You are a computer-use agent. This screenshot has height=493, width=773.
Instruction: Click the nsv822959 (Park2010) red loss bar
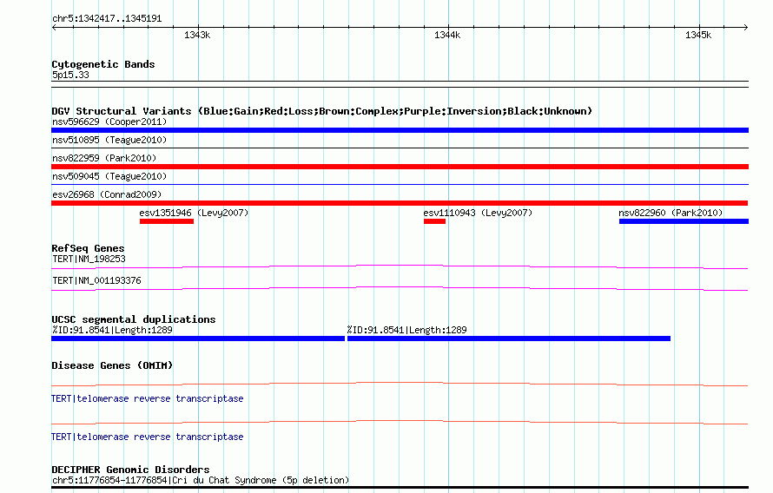[400, 167]
